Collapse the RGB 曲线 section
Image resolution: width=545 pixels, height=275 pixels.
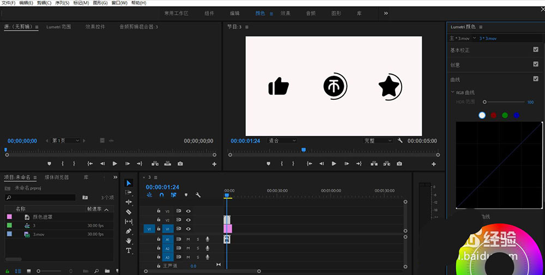point(452,93)
